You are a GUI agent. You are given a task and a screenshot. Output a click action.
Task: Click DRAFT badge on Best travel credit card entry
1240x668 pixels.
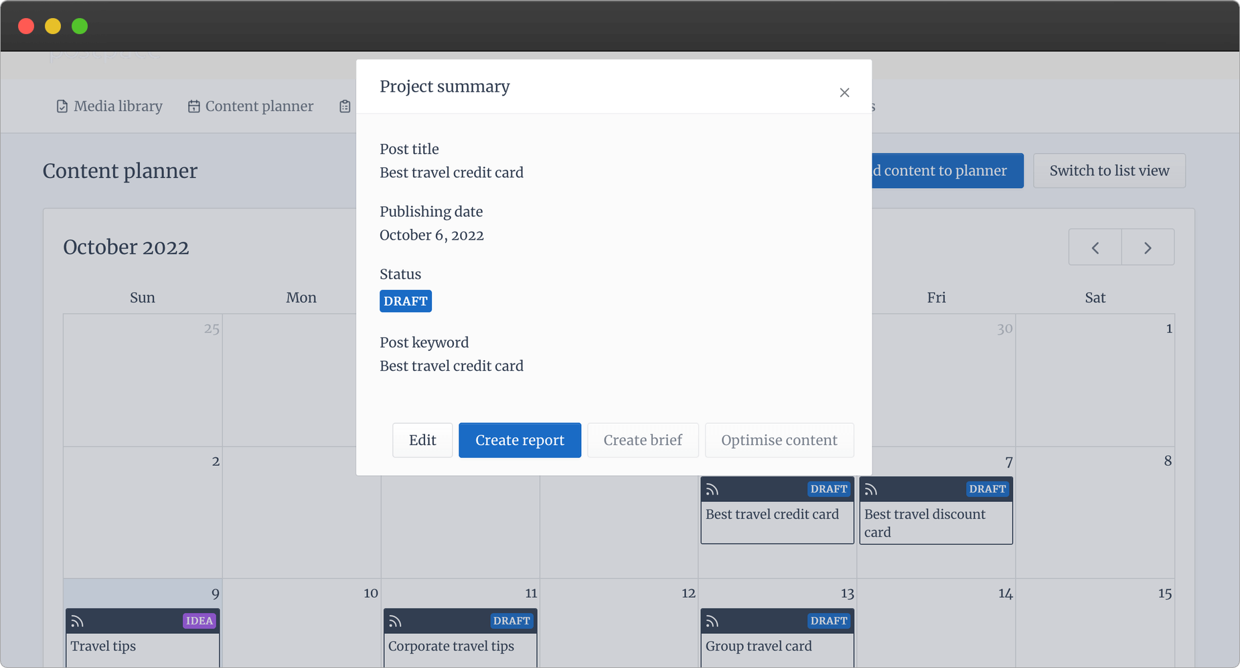coord(829,489)
